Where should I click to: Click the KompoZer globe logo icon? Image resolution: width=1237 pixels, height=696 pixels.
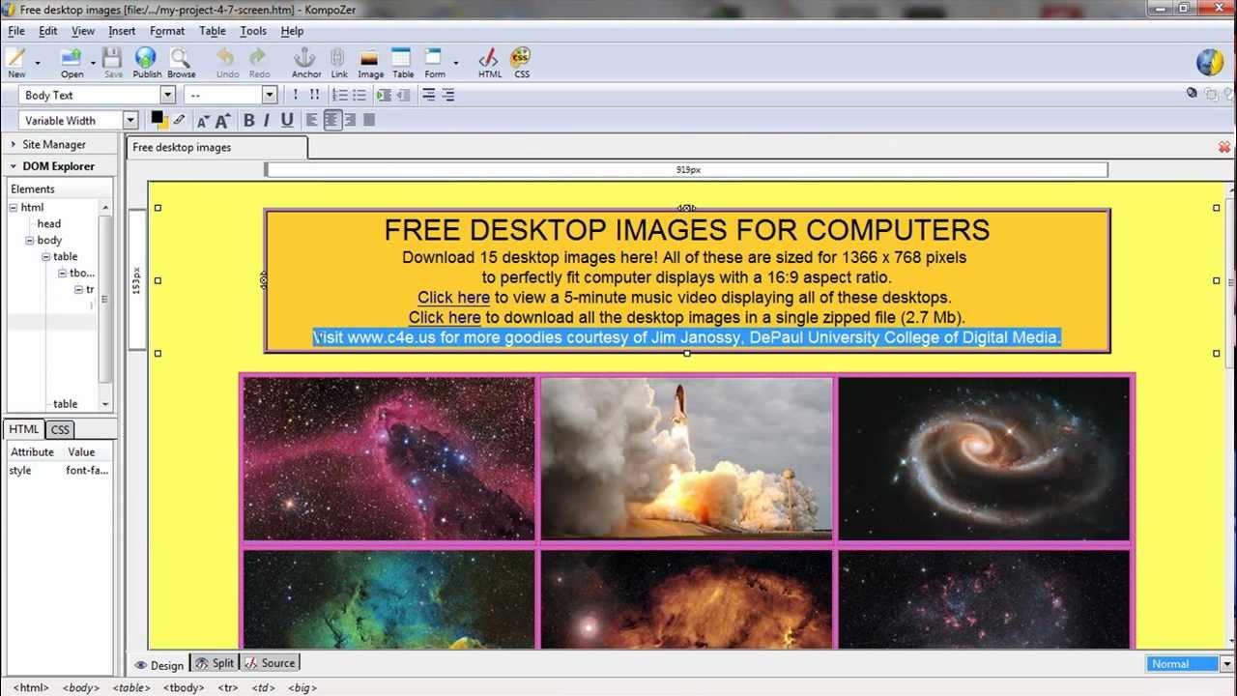click(1209, 61)
